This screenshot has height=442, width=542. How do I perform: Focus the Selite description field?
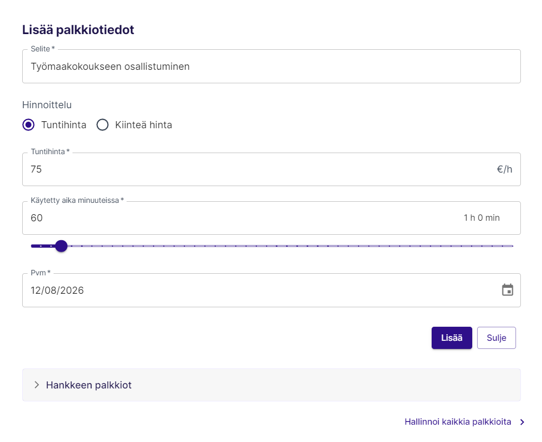(270, 67)
